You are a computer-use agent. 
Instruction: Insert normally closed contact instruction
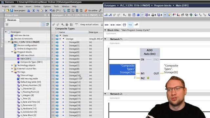click(x=113, y=25)
